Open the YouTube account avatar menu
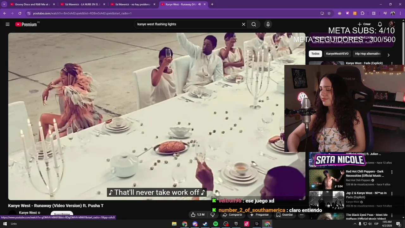 (392, 24)
